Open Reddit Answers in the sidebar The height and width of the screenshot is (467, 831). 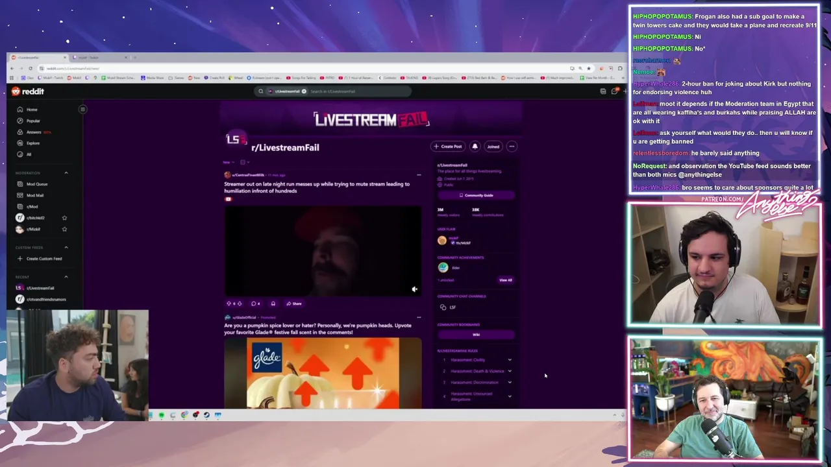point(34,132)
